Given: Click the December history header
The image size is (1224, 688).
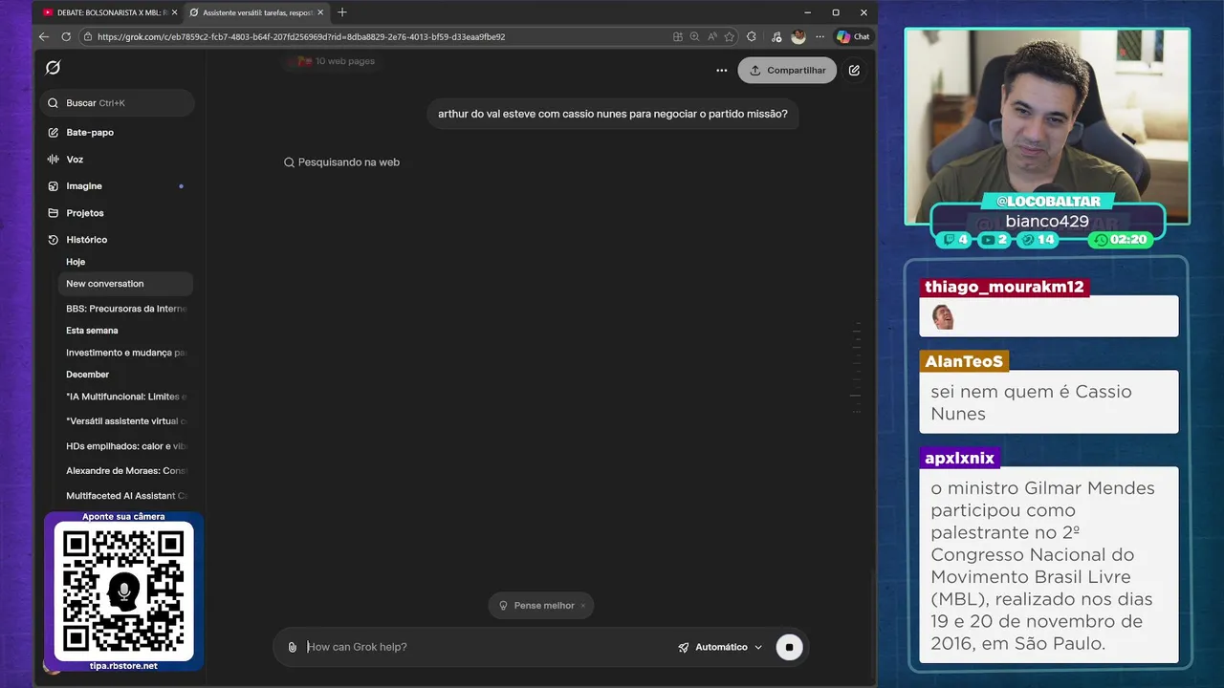Looking at the screenshot, I should tap(88, 375).
